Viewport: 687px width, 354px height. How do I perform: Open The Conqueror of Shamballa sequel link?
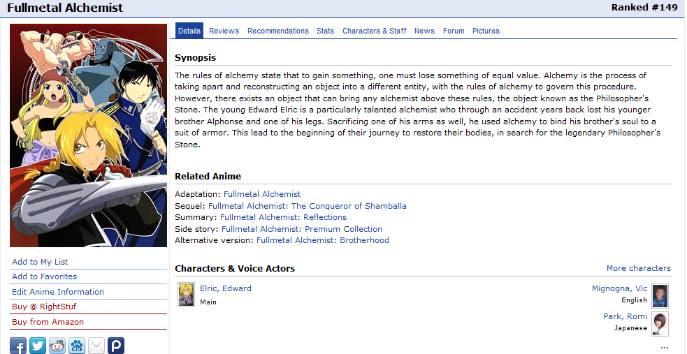[x=307, y=206]
